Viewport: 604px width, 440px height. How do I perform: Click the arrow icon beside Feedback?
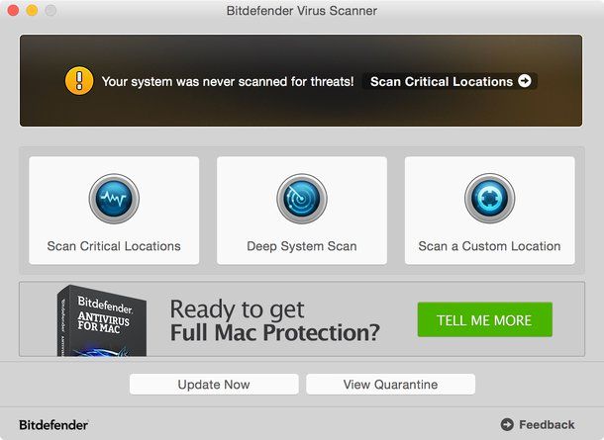tap(507, 424)
